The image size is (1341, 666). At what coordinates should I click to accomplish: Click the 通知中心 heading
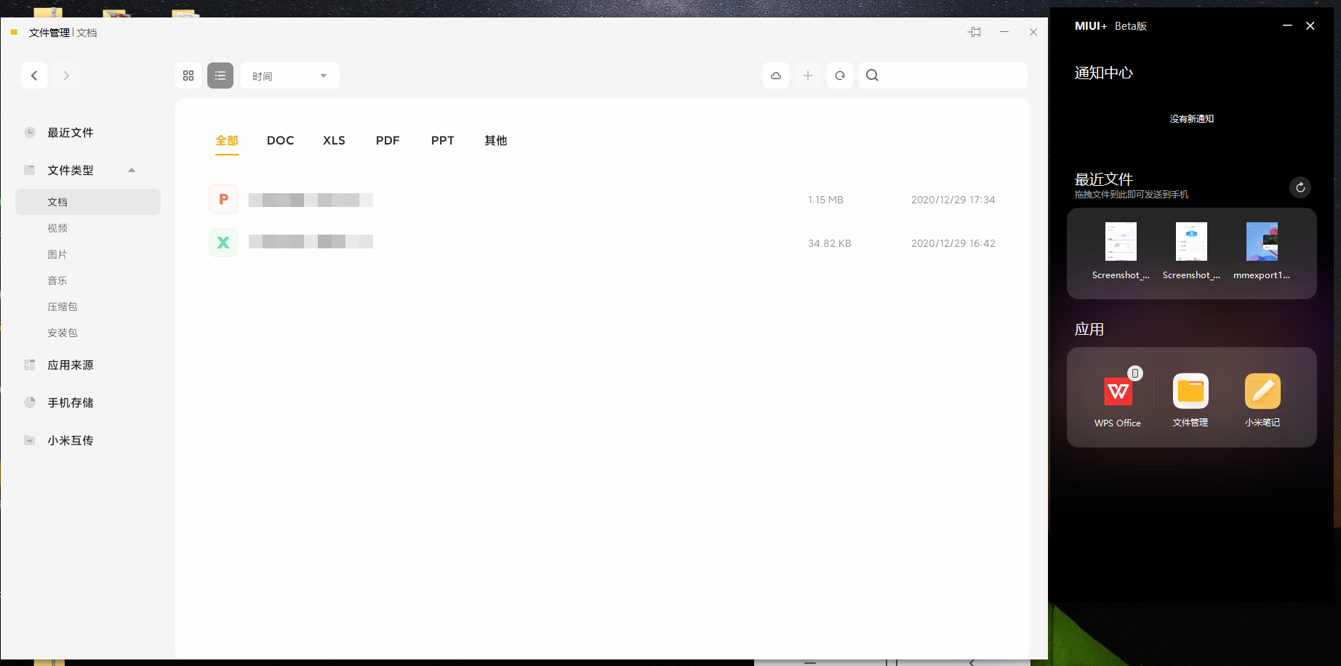pyautogui.click(x=1104, y=73)
